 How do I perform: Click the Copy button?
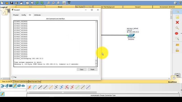[x=82, y=69]
